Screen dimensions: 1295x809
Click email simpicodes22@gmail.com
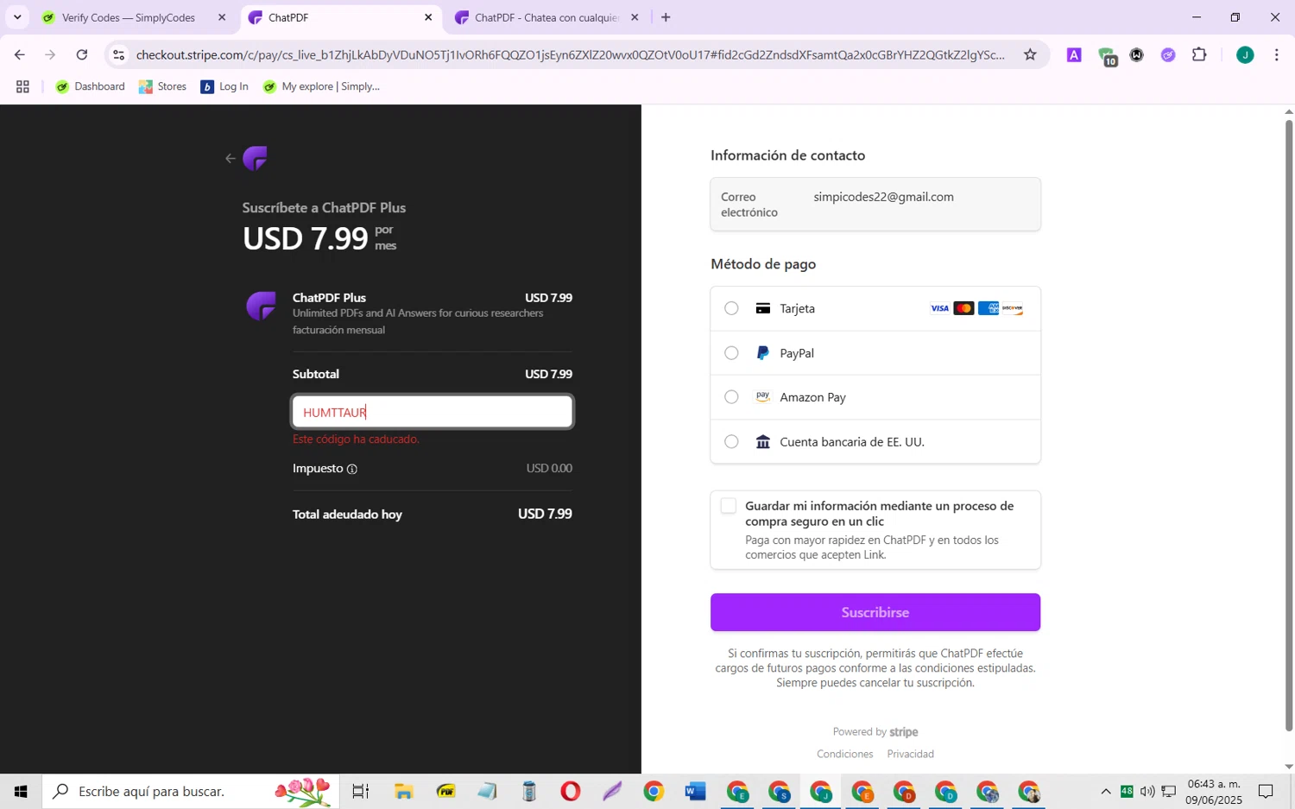883,197
